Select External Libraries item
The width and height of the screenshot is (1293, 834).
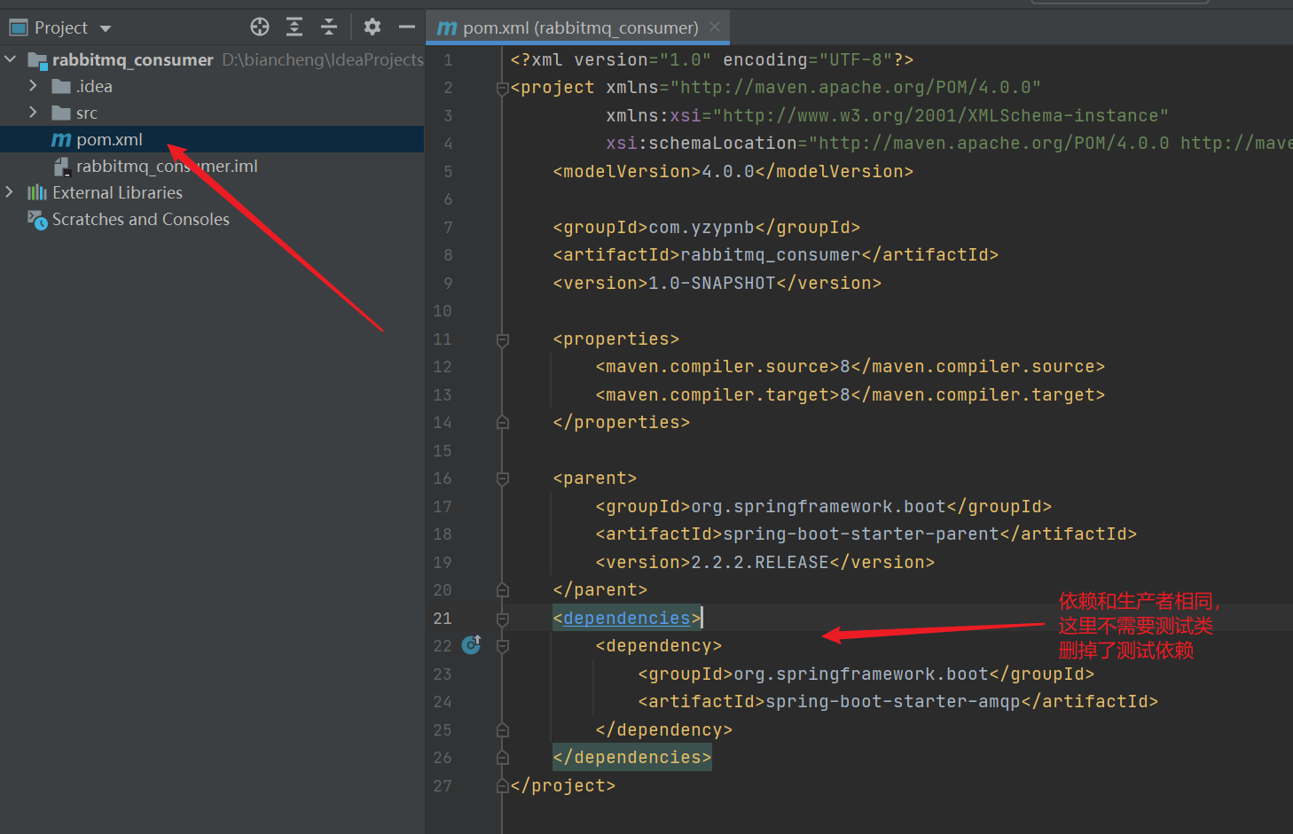coord(212,192)
